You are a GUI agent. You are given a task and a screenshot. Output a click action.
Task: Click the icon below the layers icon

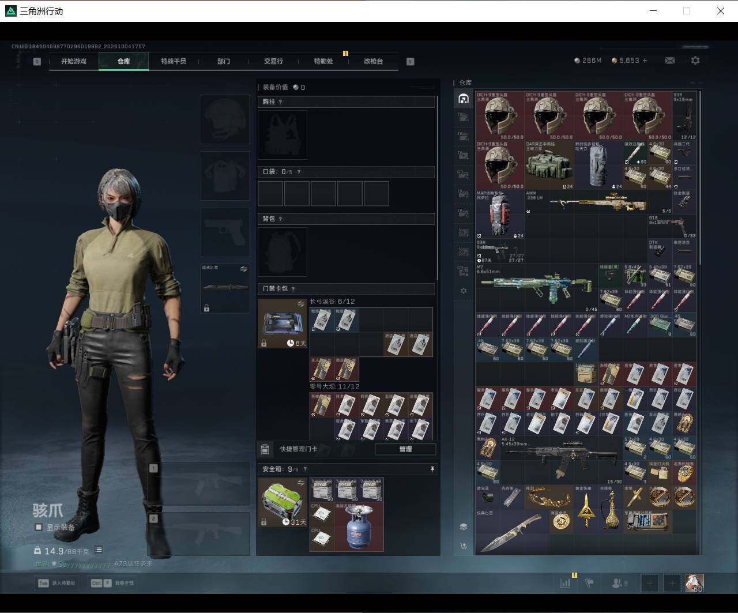pos(464,546)
